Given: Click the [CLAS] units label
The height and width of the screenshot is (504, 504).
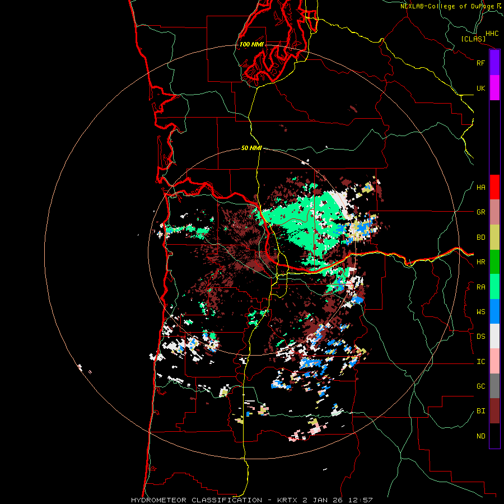Looking at the screenshot, I should [x=473, y=39].
